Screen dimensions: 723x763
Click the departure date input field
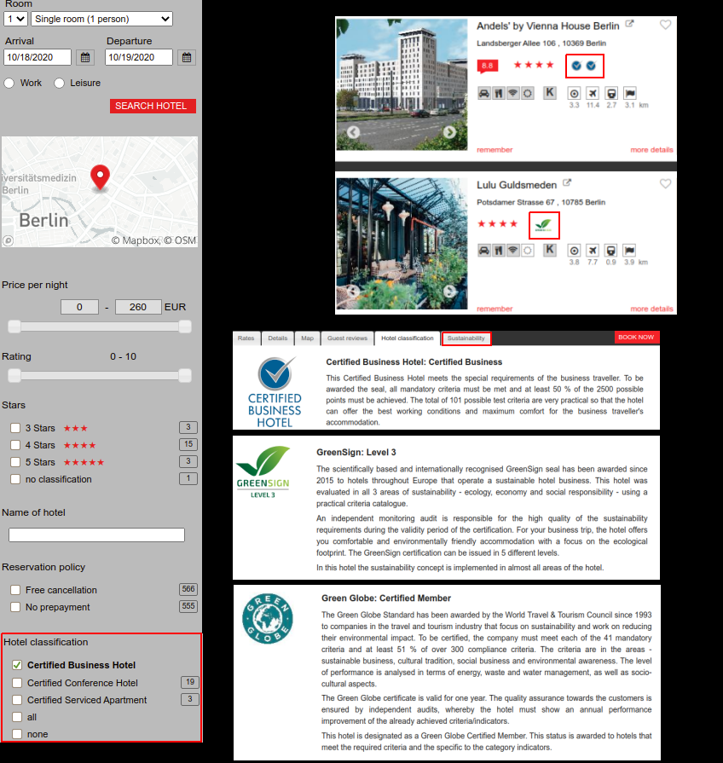tap(139, 57)
